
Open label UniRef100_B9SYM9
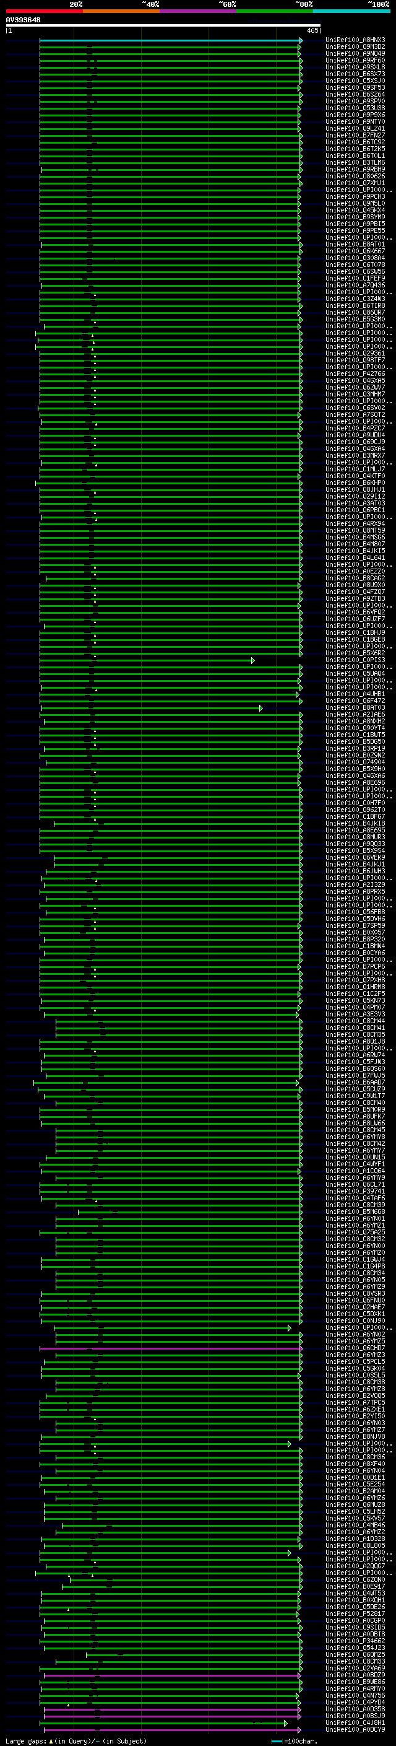355,217
